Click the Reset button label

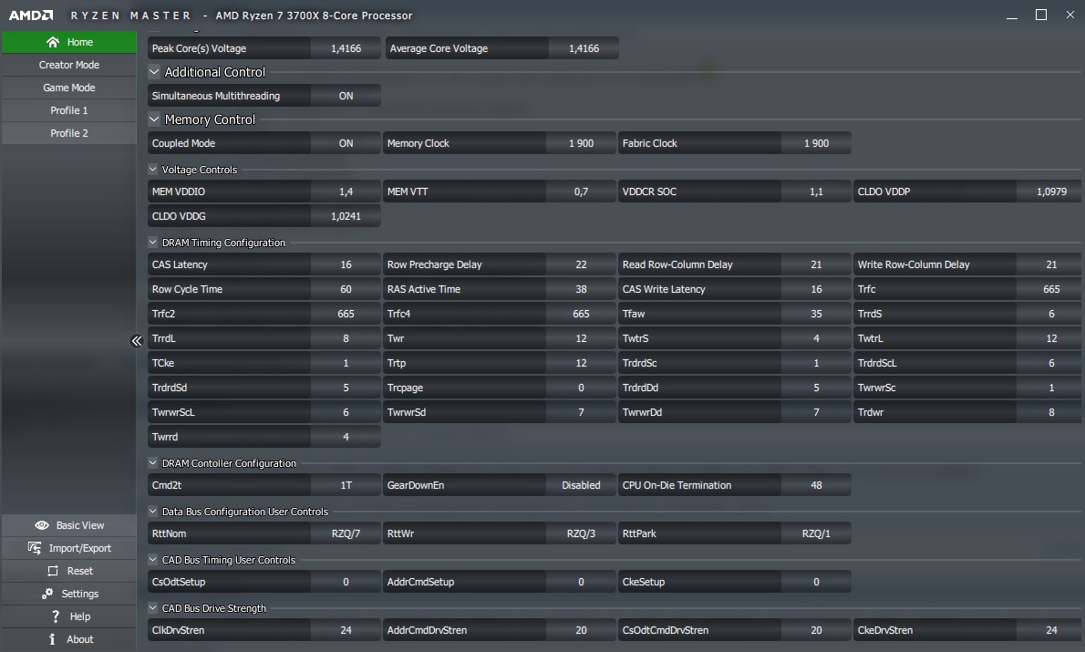(x=79, y=571)
